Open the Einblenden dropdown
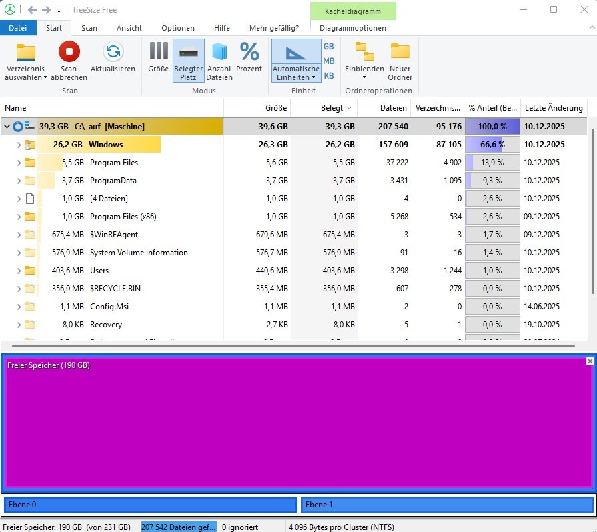The image size is (597, 532). click(x=364, y=61)
